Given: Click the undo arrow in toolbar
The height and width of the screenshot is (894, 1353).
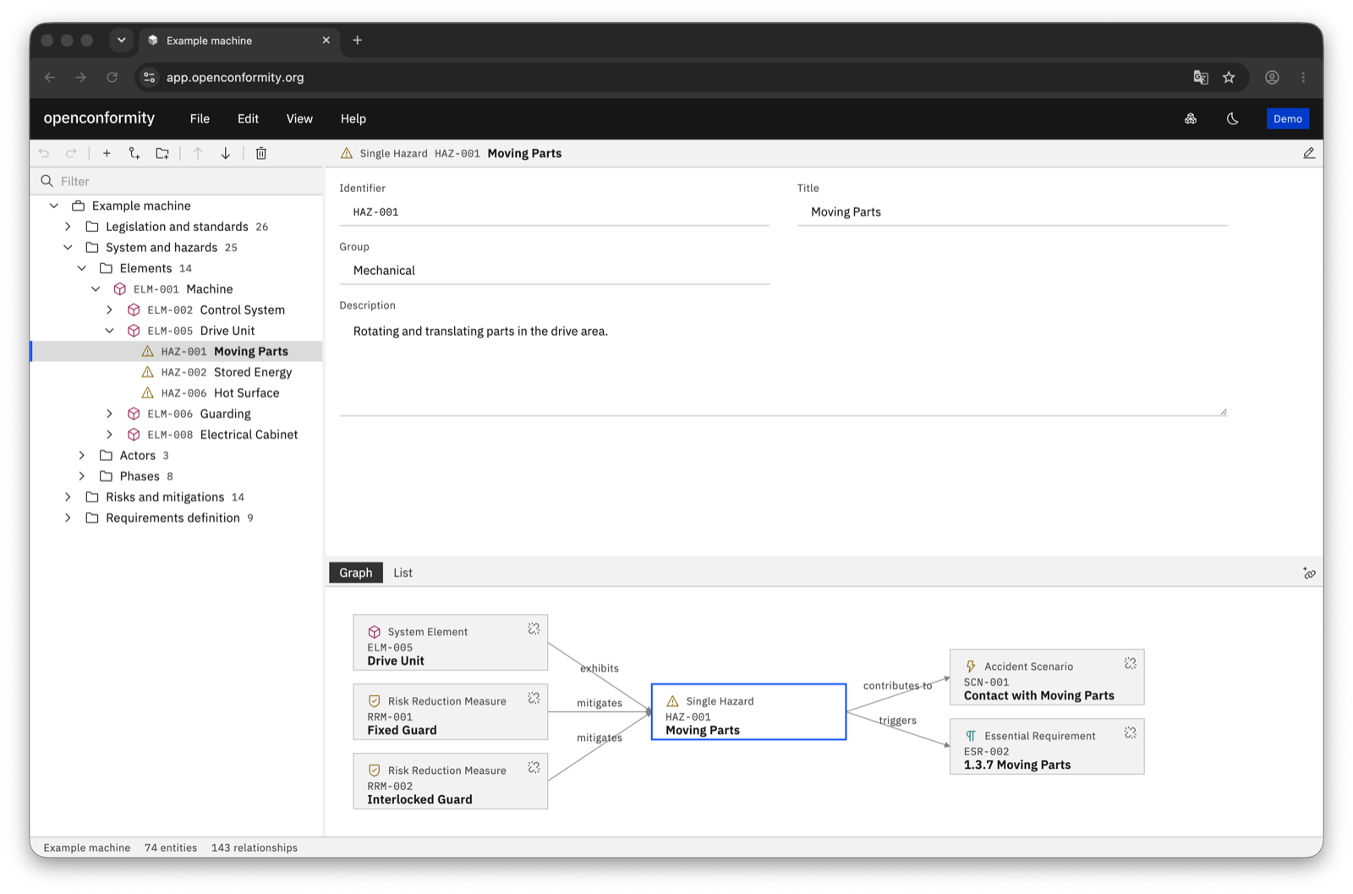Looking at the screenshot, I should tap(45, 153).
